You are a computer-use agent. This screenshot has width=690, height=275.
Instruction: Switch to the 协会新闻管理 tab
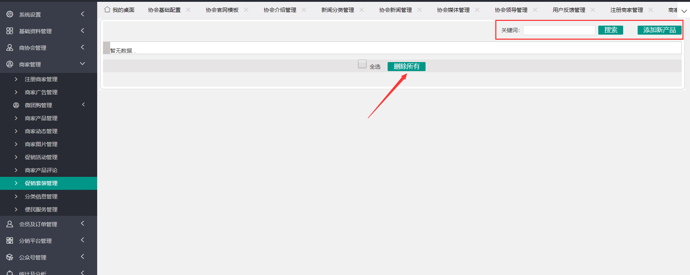pyautogui.click(x=395, y=10)
